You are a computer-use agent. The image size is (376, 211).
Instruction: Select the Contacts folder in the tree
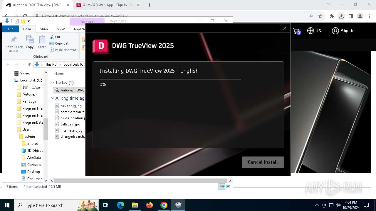tap(34, 165)
